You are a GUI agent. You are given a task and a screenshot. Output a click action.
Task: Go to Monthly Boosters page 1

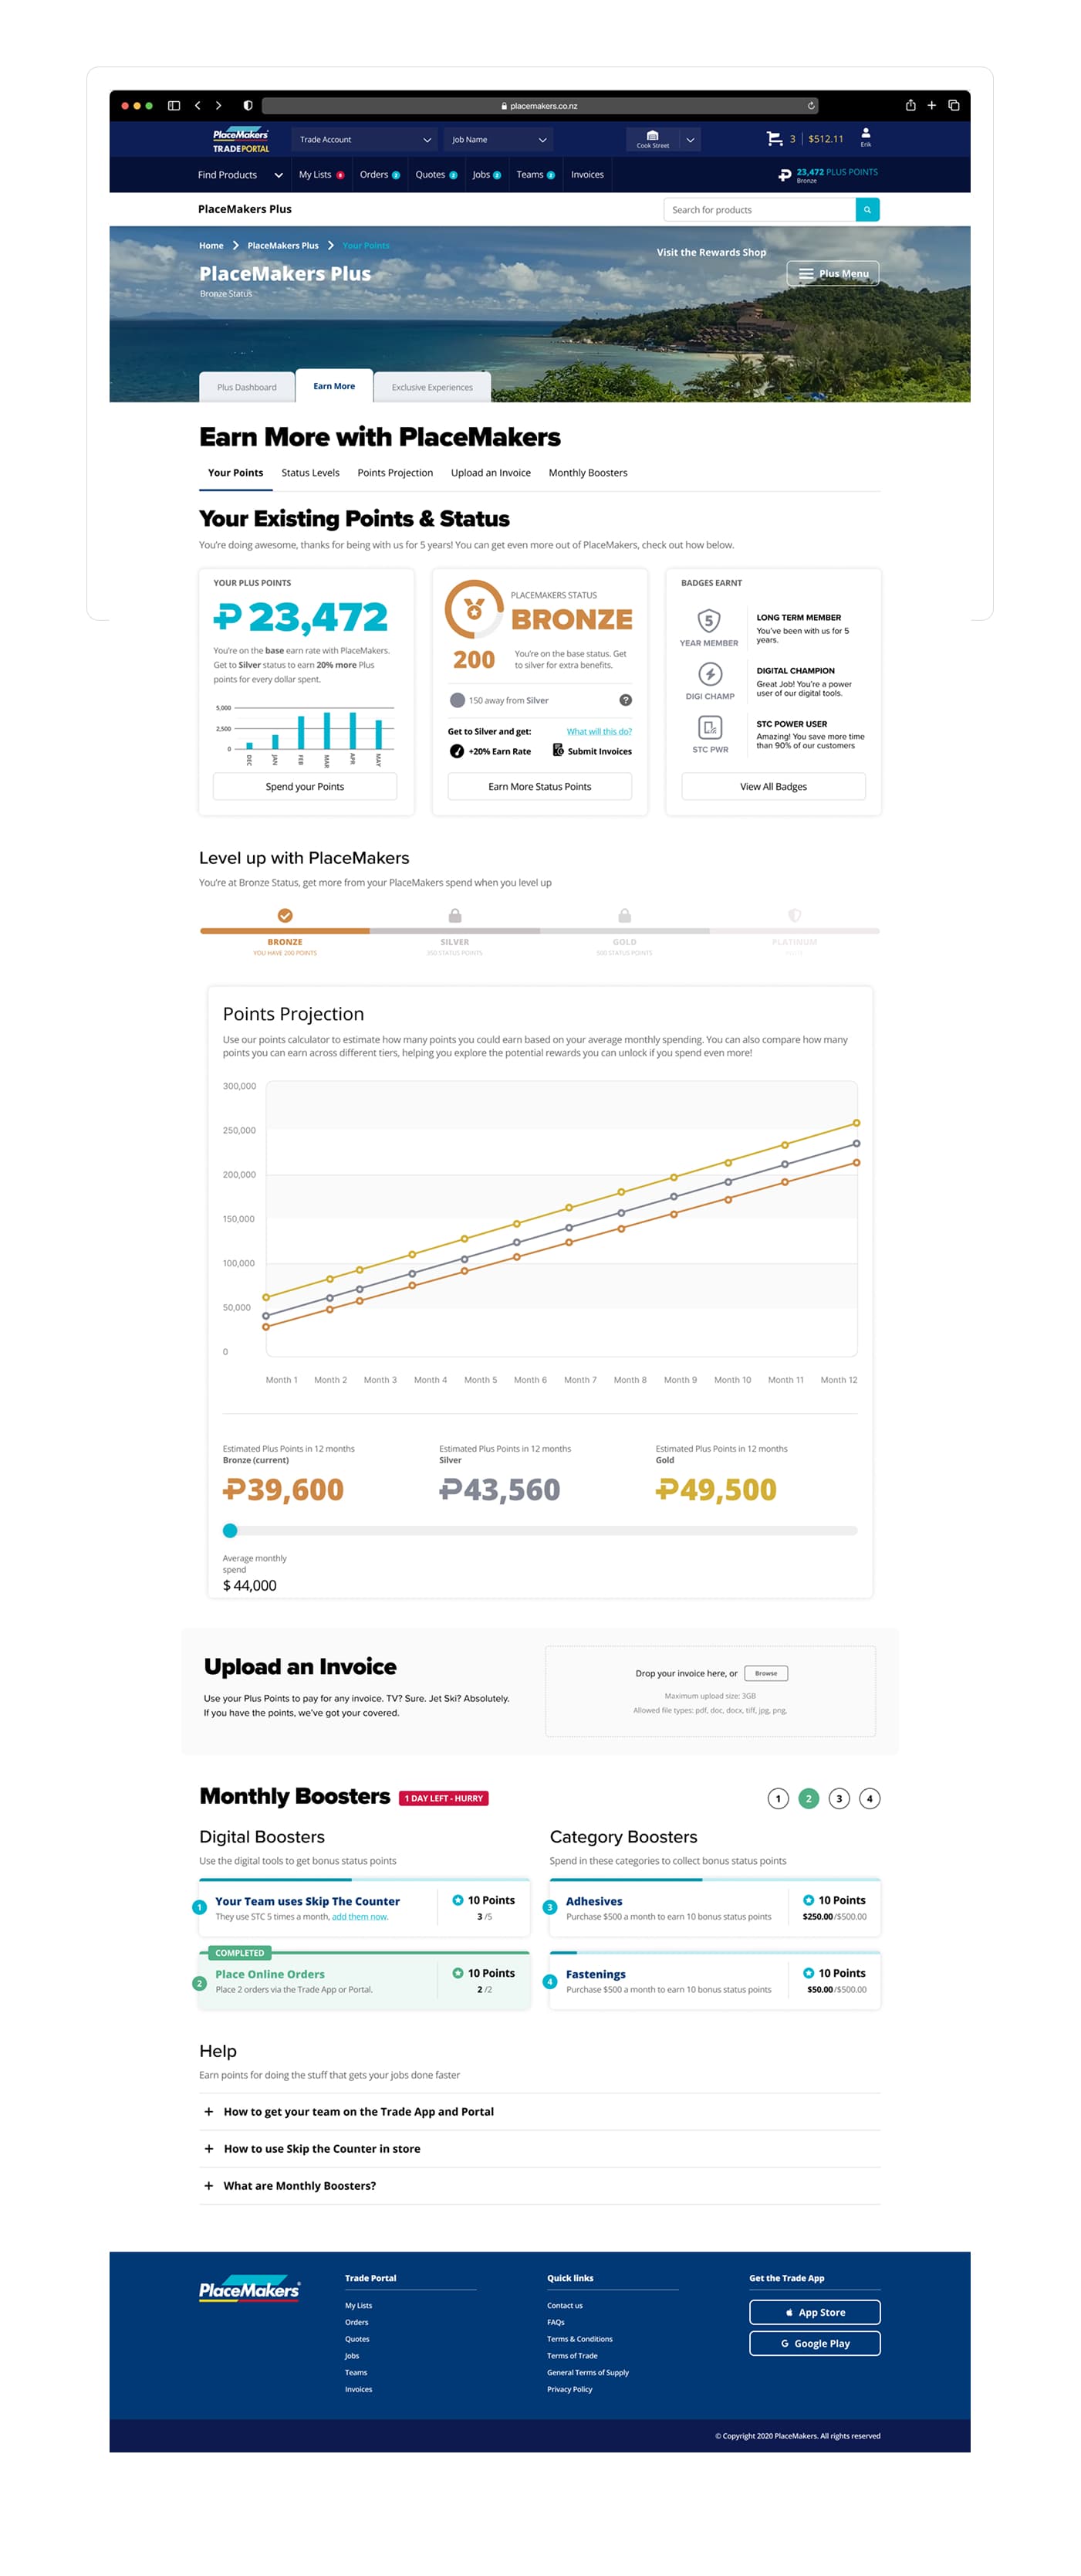pyautogui.click(x=779, y=1798)
